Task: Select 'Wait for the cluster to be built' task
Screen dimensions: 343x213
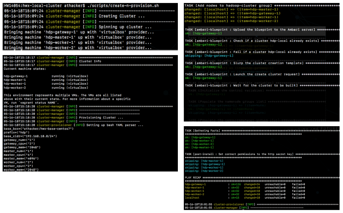Action: click(262, 86)
